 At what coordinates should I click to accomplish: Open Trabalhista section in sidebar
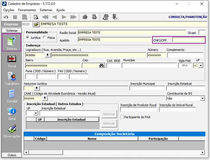click(x=12, y=79)
